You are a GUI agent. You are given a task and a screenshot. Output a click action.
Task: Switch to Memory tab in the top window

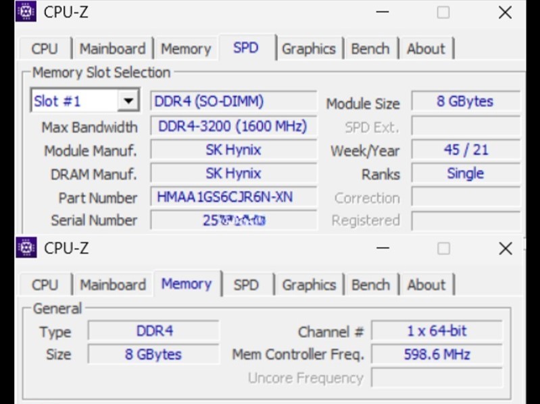186,49
